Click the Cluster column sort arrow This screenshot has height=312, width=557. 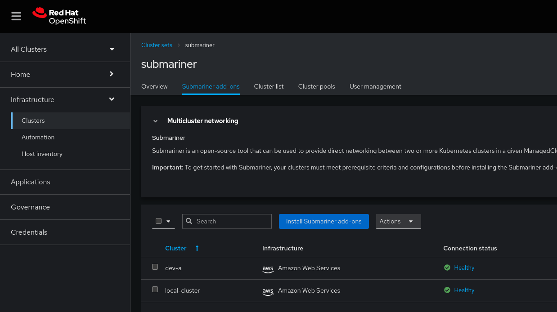click(x=197, y=248)
